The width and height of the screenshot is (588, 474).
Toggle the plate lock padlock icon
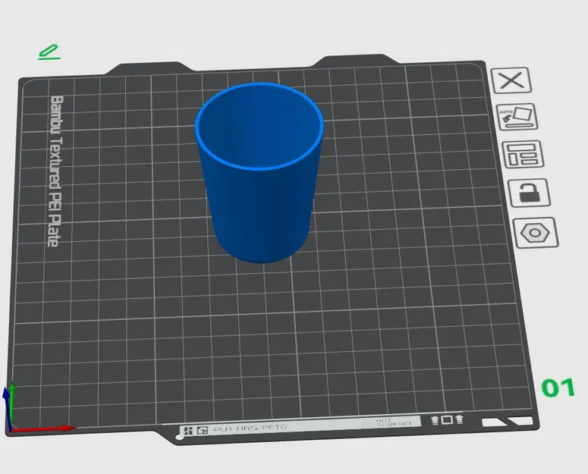tap(529, 193)
